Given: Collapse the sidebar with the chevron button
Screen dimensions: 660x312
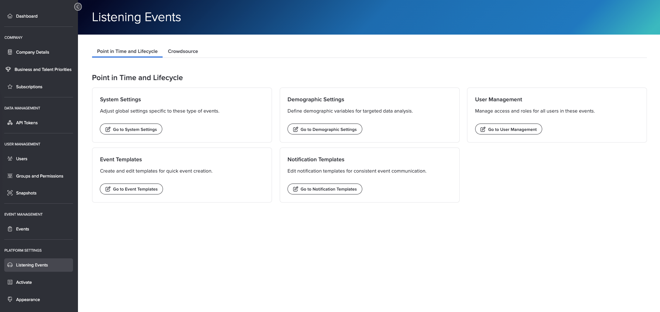Looking at the screenshot, I should 78,7.
